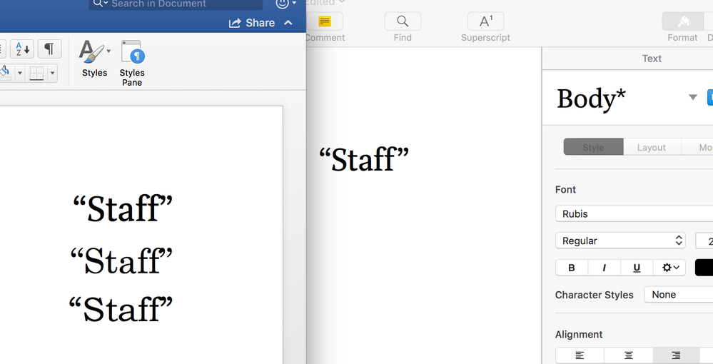
Task: Click the Alignment section label
Action: click(579, 335)
